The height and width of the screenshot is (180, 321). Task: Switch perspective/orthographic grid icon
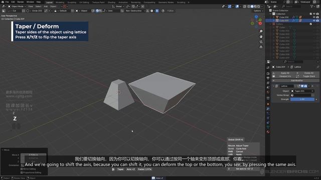(261, 47)
